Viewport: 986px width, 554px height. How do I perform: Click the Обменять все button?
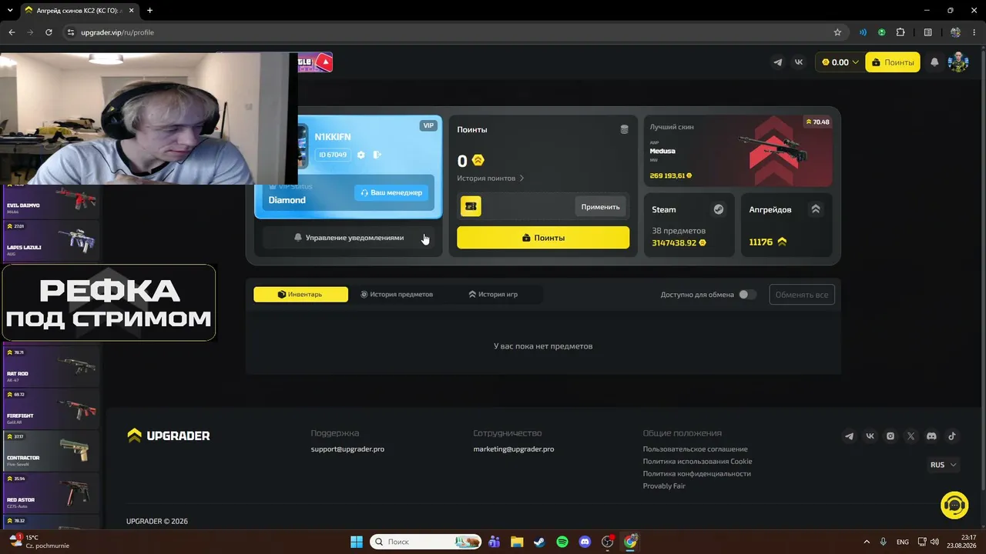pos(802,295)
